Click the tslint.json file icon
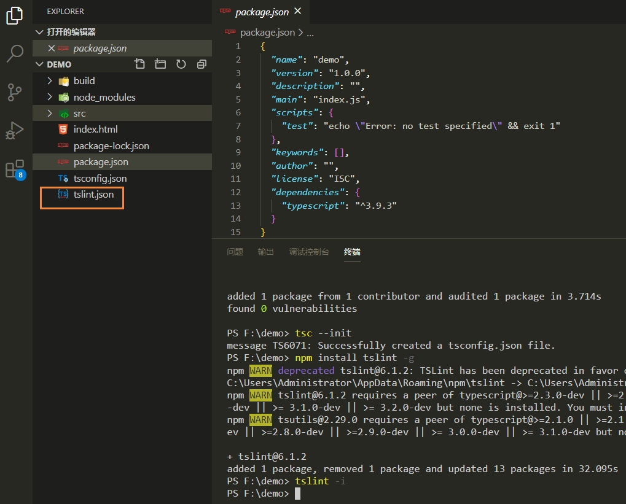This screenshot has height=504, width=626. coord(63,195)
